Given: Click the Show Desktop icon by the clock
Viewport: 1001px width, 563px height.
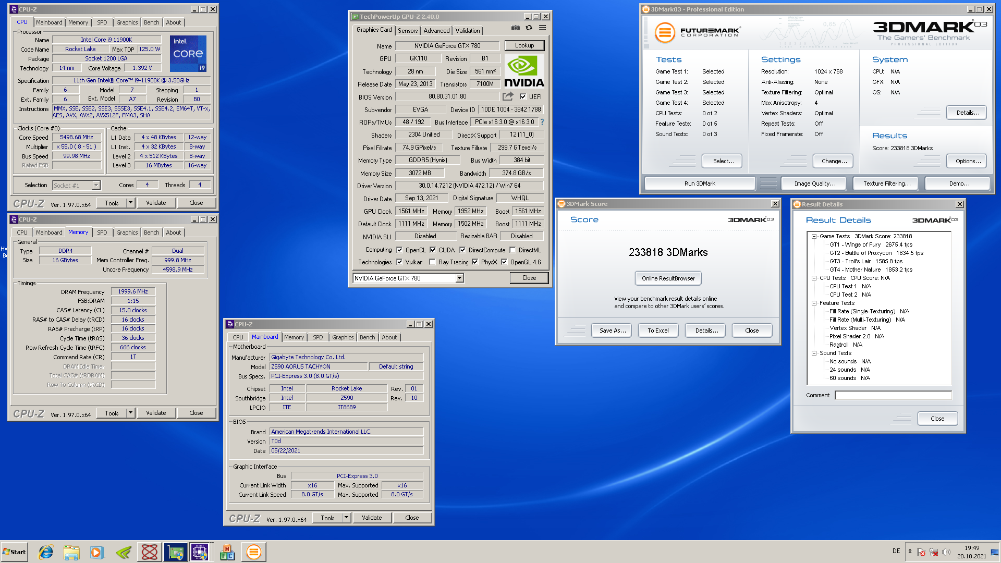Looking at the screenshot, I should (x=995, y=552).
